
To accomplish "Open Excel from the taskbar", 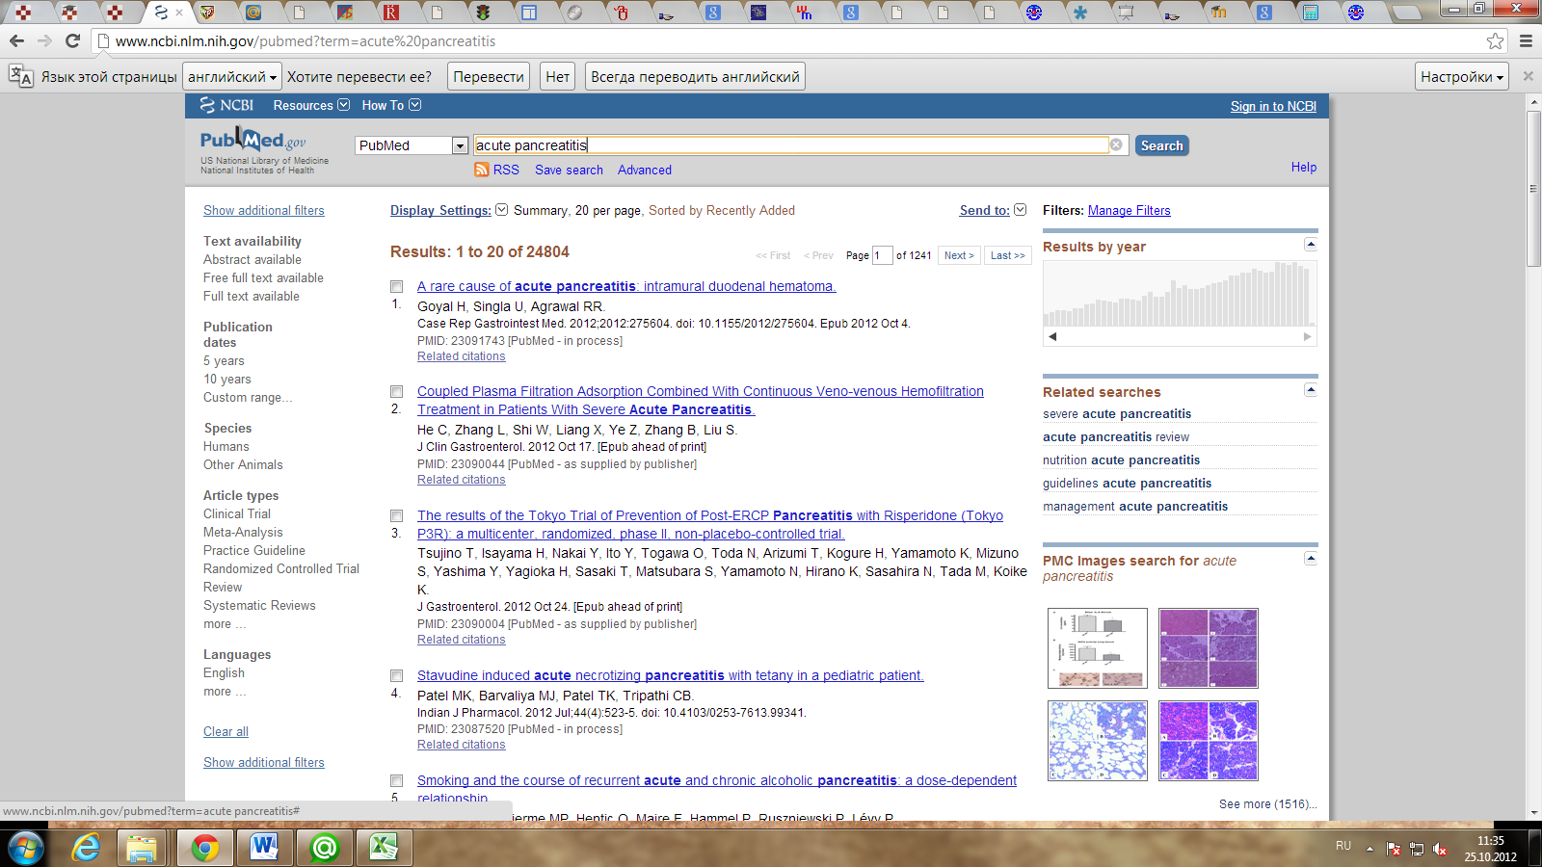I will (x=384, y=848).
